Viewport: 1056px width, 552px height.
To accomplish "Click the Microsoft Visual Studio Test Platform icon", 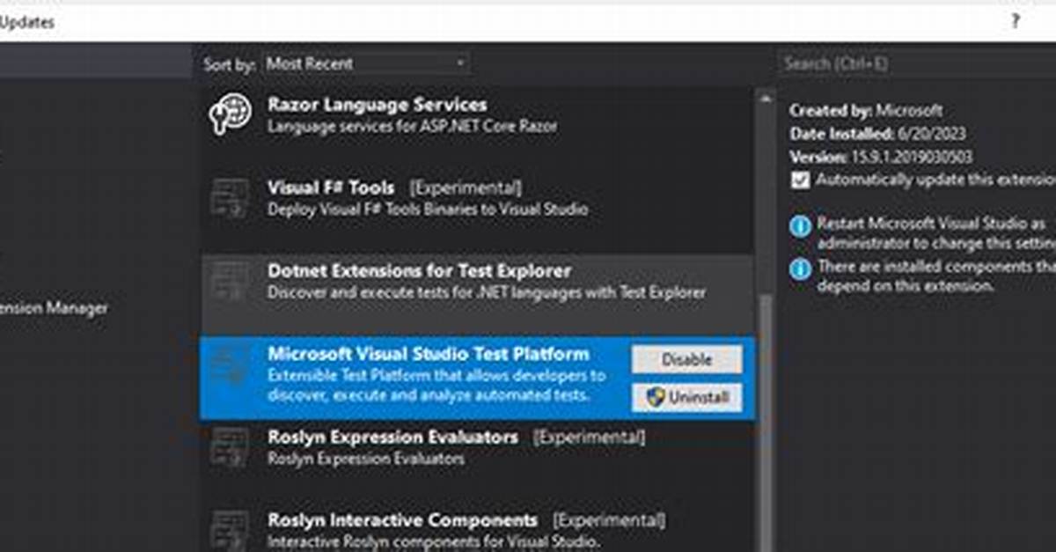I will pyautogui.click(x=230, y=364).
